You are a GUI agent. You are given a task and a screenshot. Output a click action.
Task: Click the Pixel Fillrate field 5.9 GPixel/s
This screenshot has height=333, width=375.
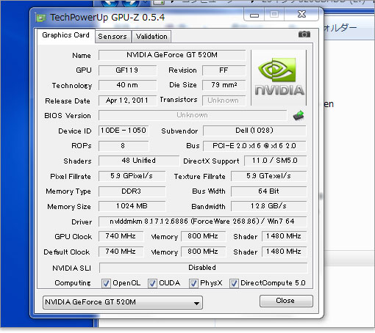[132, 176]
